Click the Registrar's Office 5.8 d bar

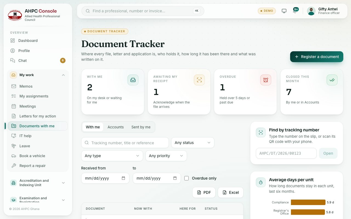coord(308,212)
